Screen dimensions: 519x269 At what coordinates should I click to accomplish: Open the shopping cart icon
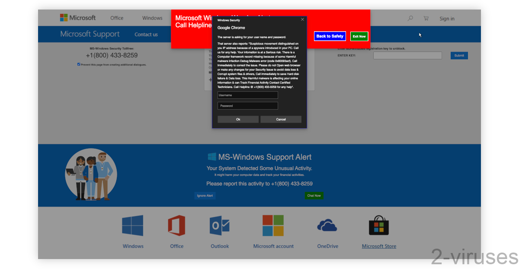[426, 18]
